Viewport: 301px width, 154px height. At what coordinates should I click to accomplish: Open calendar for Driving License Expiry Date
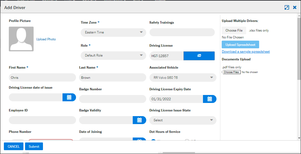tap(210, 99)
